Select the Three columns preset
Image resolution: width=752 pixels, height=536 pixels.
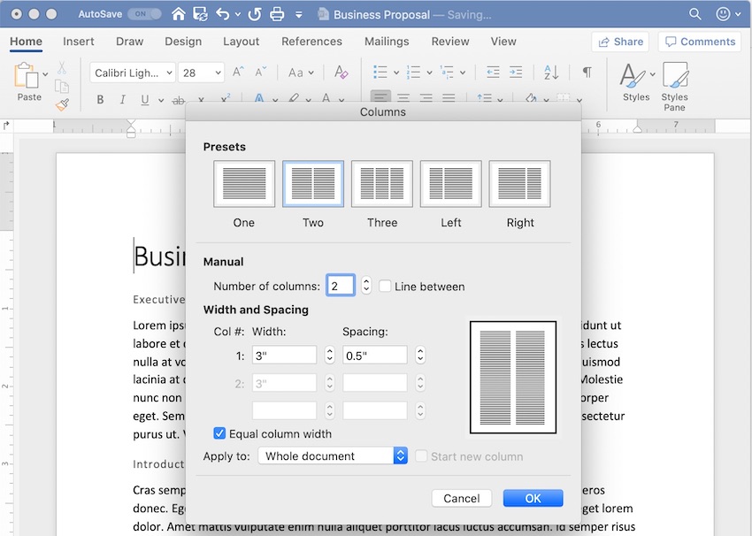(x=381, y=184)
